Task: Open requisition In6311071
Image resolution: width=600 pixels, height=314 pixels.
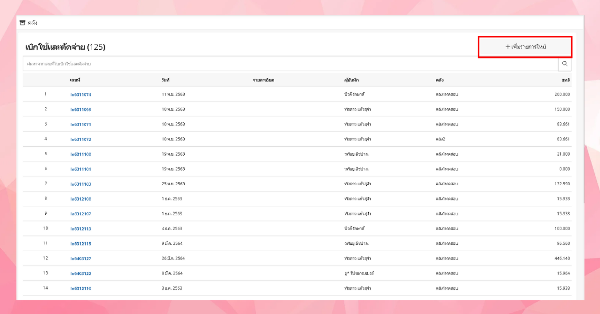Action: [80, 125]
